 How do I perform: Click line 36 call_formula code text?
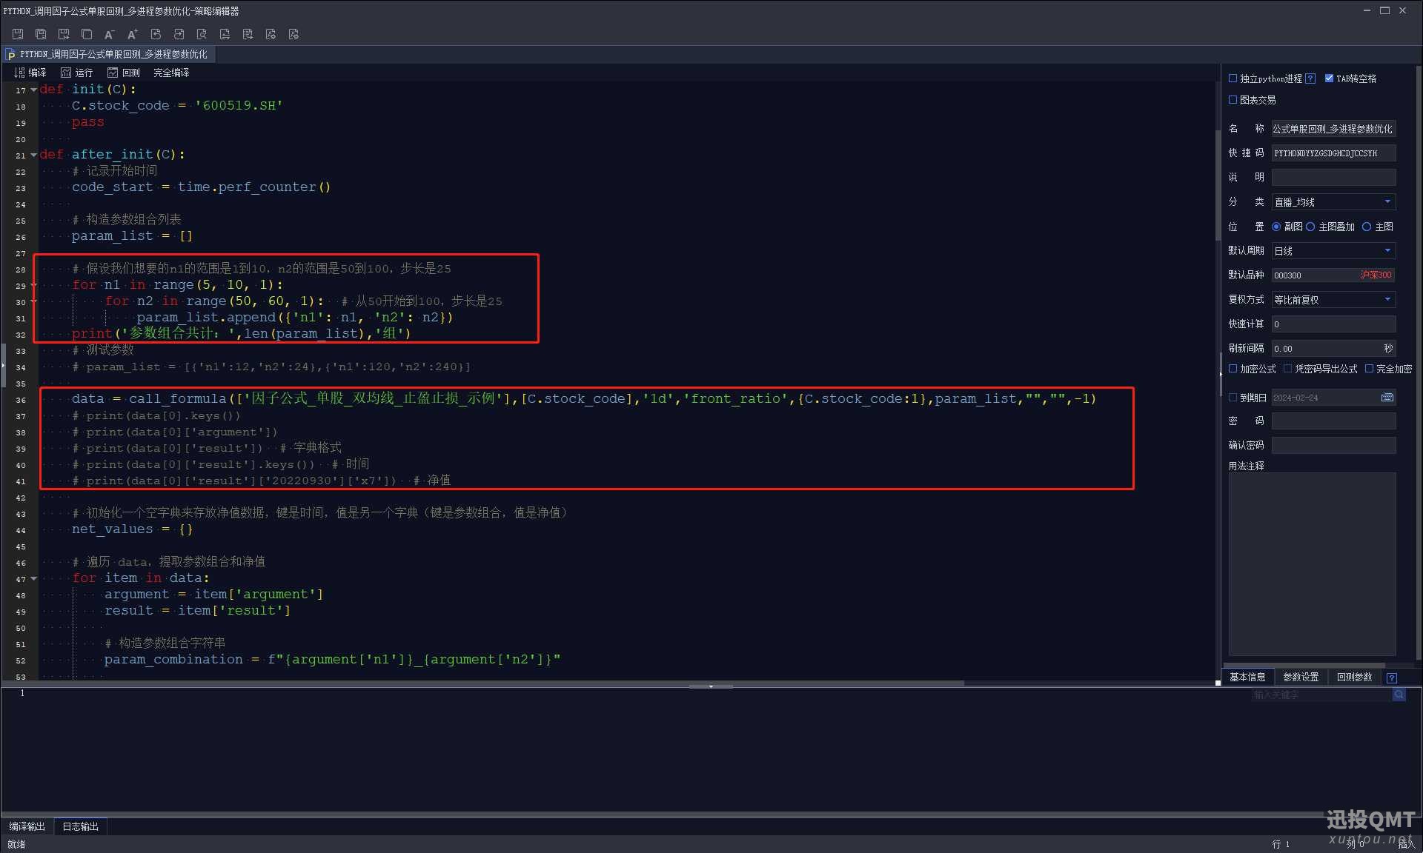click(583, 398)
